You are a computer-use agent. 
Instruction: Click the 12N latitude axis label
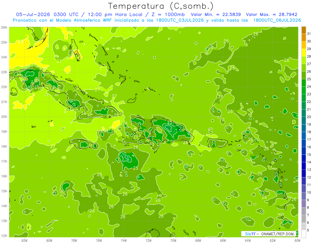(x=4, y=236)
